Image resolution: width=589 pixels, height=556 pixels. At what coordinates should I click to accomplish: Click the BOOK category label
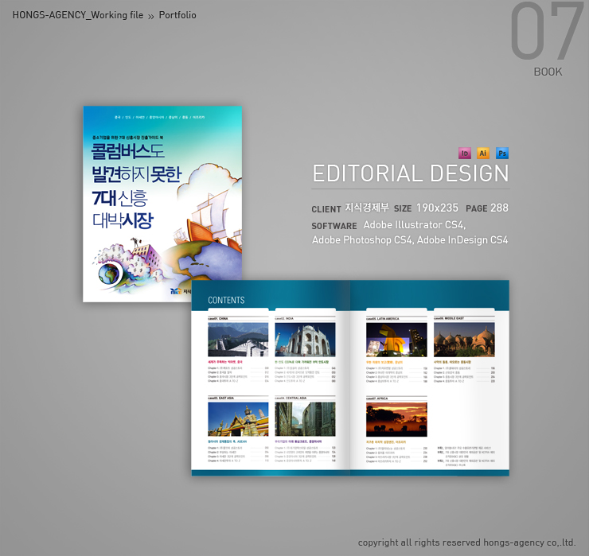pyautogui.click(x=548, y=72)
